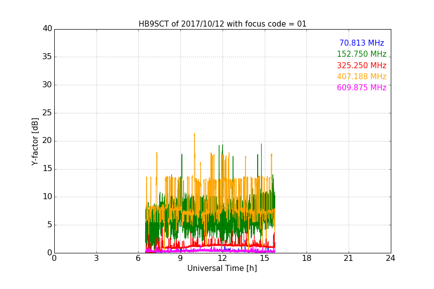Click the x-axis tick value 9
Viewport: 434px width, 289px height.
180,258
